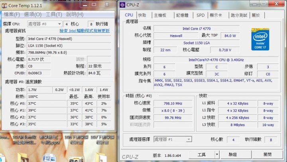This screenshot has width=287, height=162.
Task: Switch to the SPD tab in CPU-Z
Action: [x=201, y=15]
